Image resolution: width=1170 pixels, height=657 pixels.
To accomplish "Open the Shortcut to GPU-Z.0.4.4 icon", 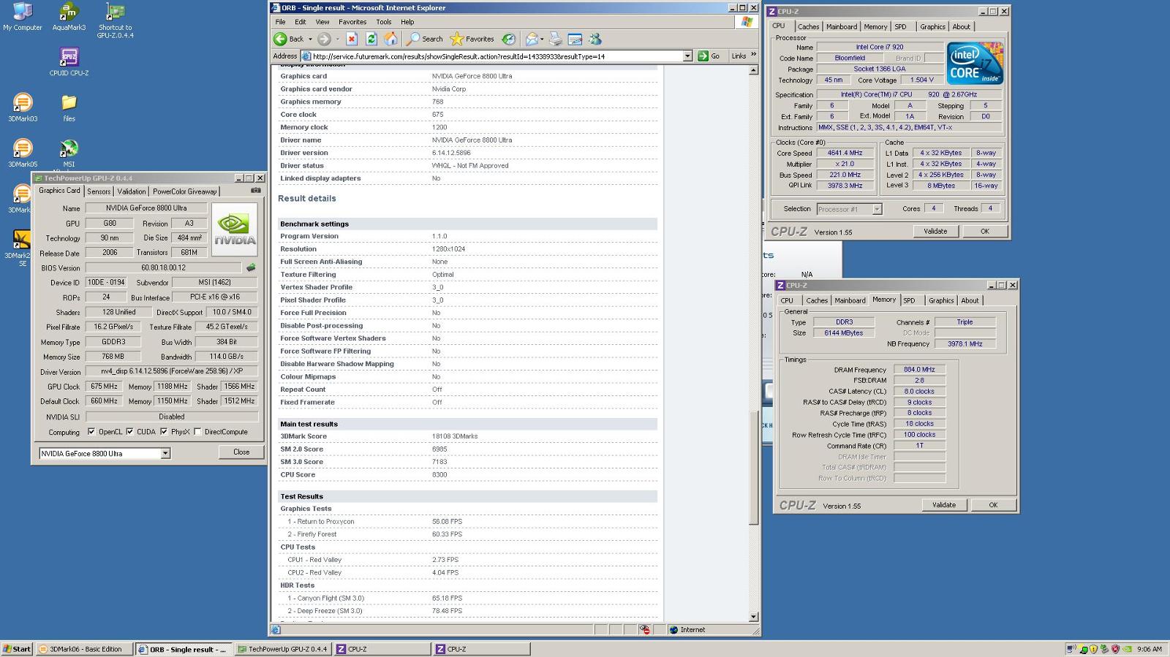I will tap(115, 20).
